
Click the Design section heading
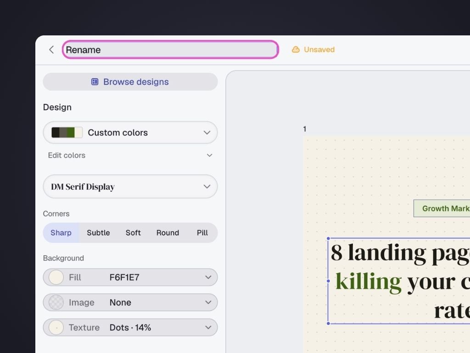pos(57,107)
